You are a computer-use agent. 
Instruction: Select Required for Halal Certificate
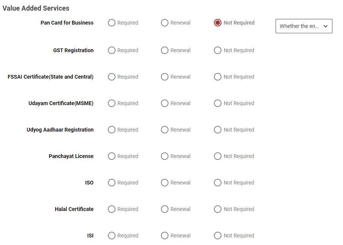[x=112, y=209]
